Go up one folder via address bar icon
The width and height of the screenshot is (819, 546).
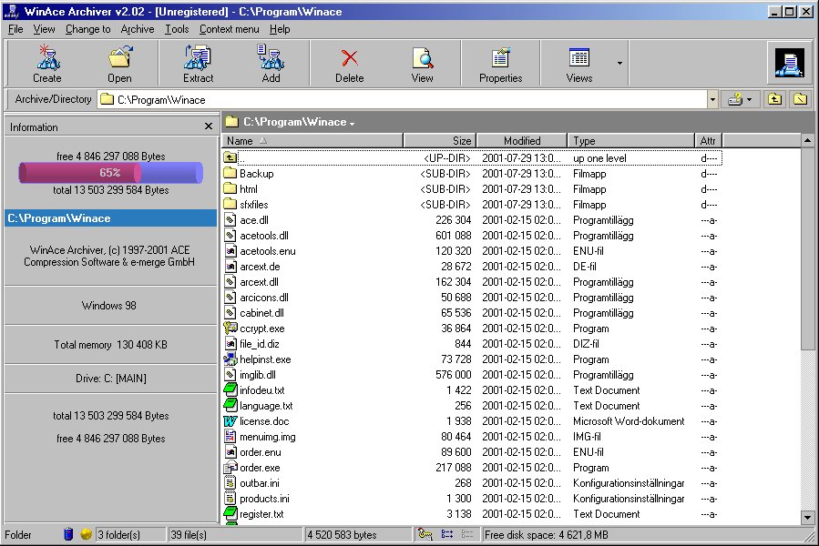pyautogui.click(x=774, y=98)
